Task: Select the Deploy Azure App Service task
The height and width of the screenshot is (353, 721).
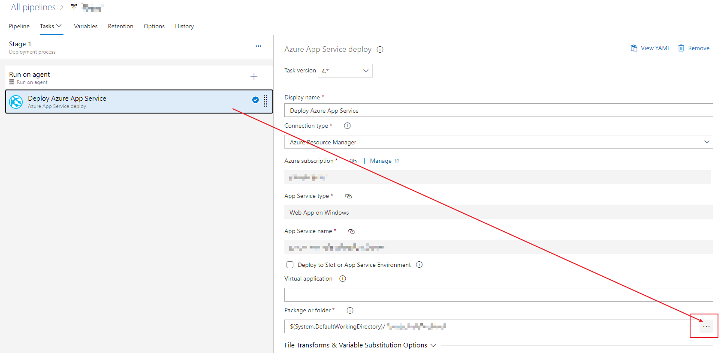Action: tap(139, 102)
